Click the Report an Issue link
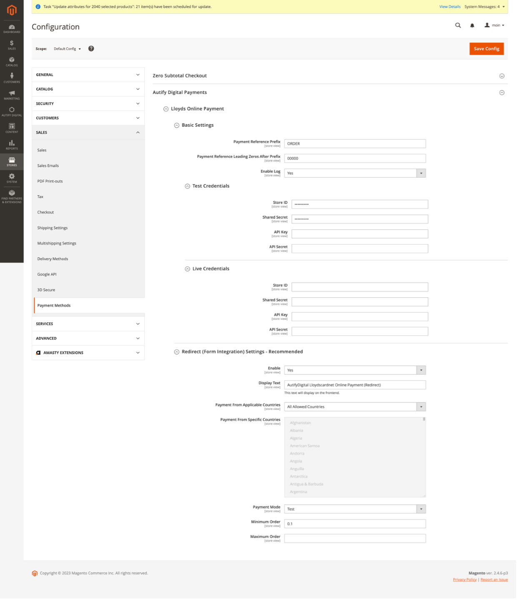Viewport: 518px width, 600px height. (494, 580)
